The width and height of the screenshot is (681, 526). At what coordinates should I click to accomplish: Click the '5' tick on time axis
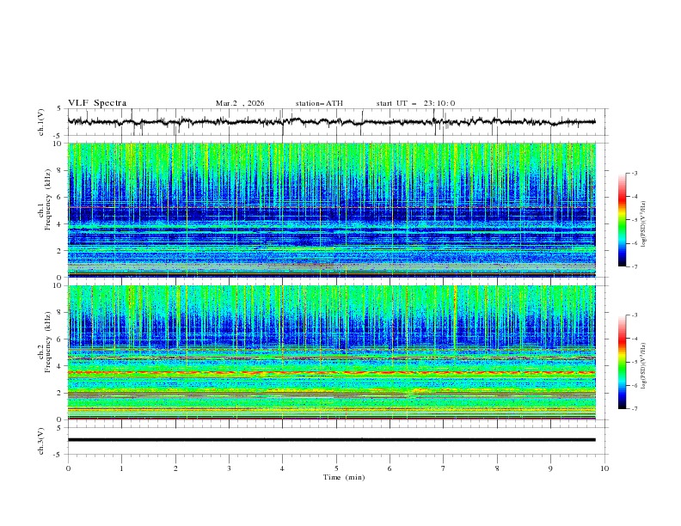tap(336, 468)
